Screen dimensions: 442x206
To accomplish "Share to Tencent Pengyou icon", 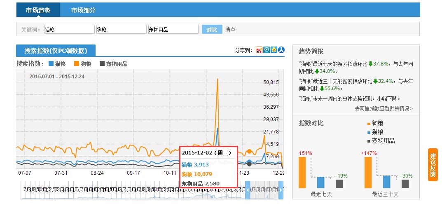I will [267, 50].
